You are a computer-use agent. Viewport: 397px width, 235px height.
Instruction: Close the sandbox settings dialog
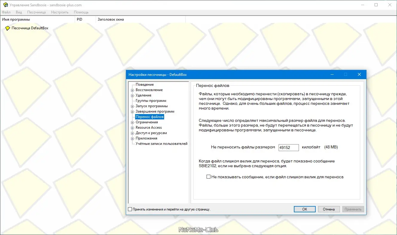[359, 74]
